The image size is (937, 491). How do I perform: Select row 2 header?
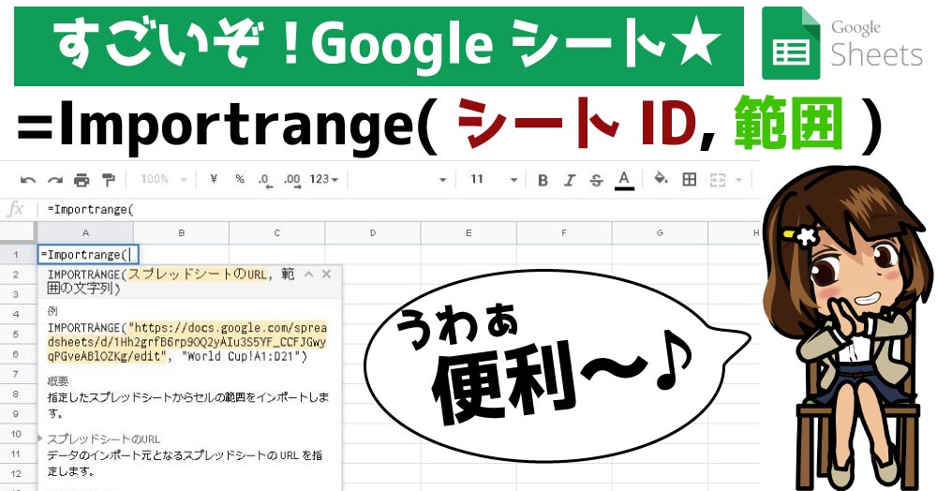(16, 275)
